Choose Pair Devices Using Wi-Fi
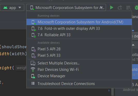The width and height of the screenshot is (138, 96). (x=79, y=70)
